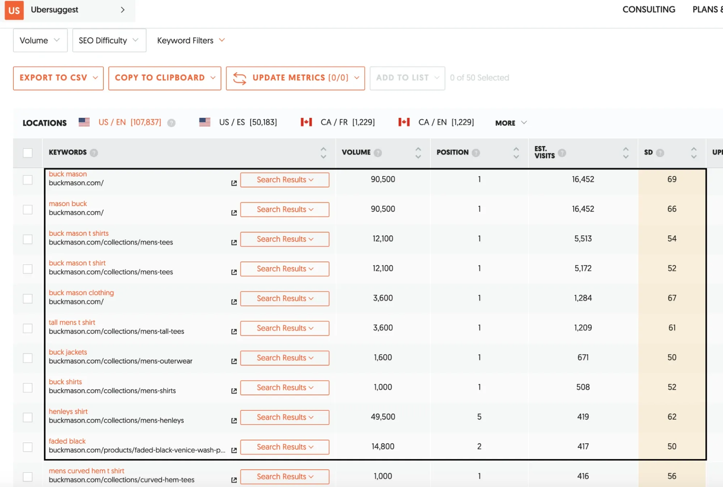
Task: Click the help icon next to VOLUME header
Action: coord(378,153)
